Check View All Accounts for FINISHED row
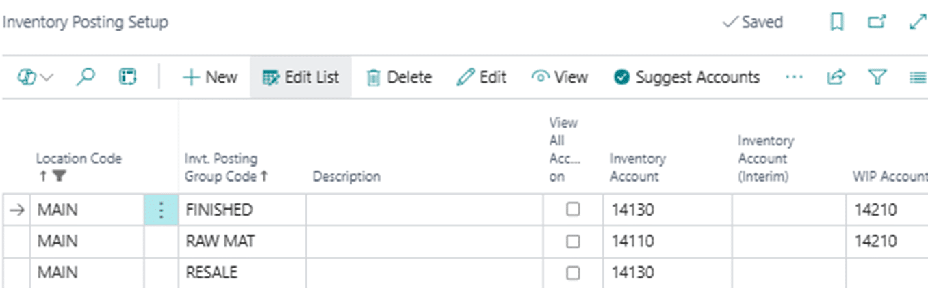 point(573,210)
